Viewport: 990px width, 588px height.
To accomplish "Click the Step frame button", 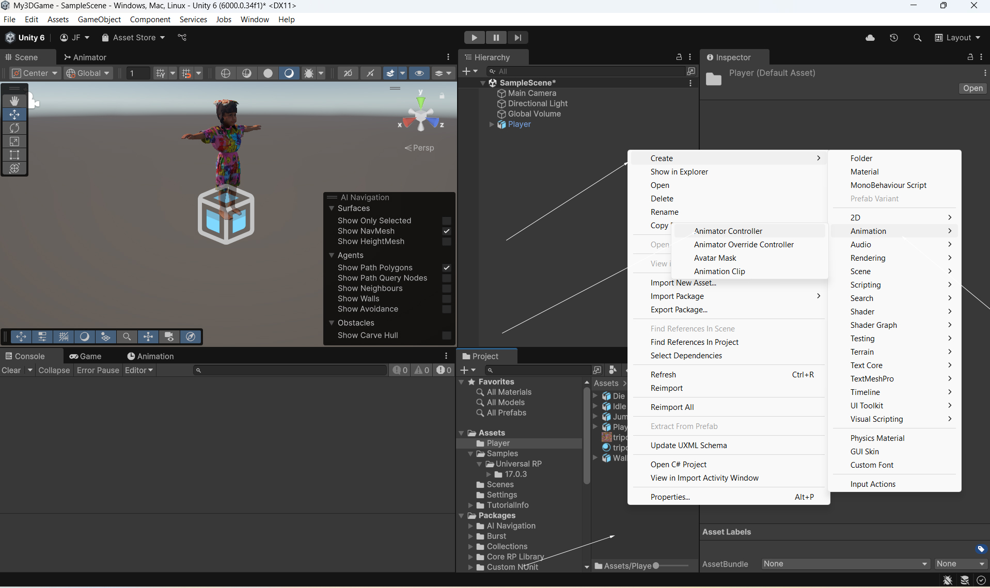I will [x=517, y=38].
